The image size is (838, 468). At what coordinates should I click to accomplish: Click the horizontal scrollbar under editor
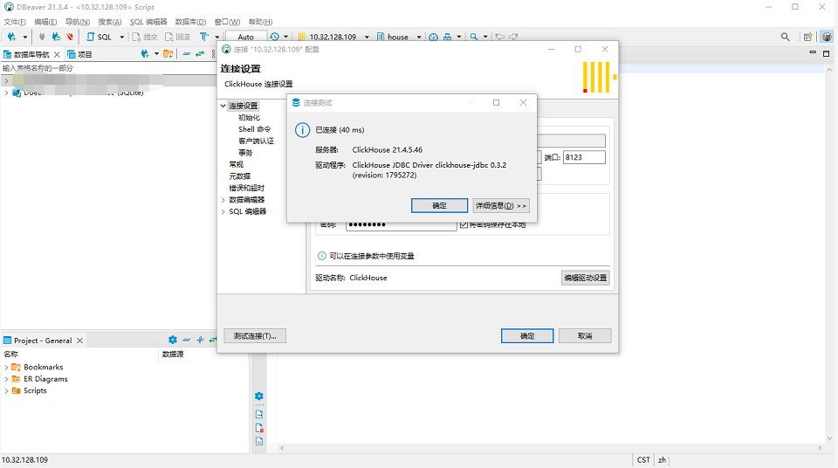(x=551, y=448)
